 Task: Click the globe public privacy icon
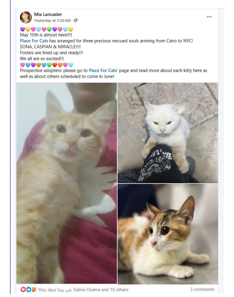click(76, 20)
